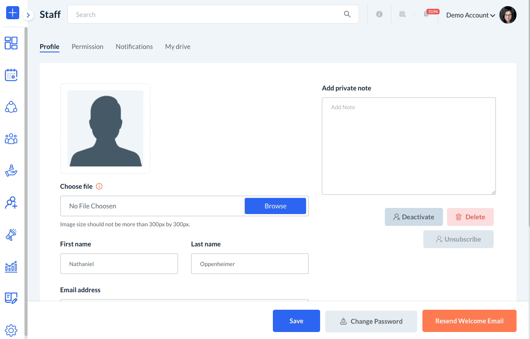
Task: Open the Demo Account dropdown
Action: (471, 15)
